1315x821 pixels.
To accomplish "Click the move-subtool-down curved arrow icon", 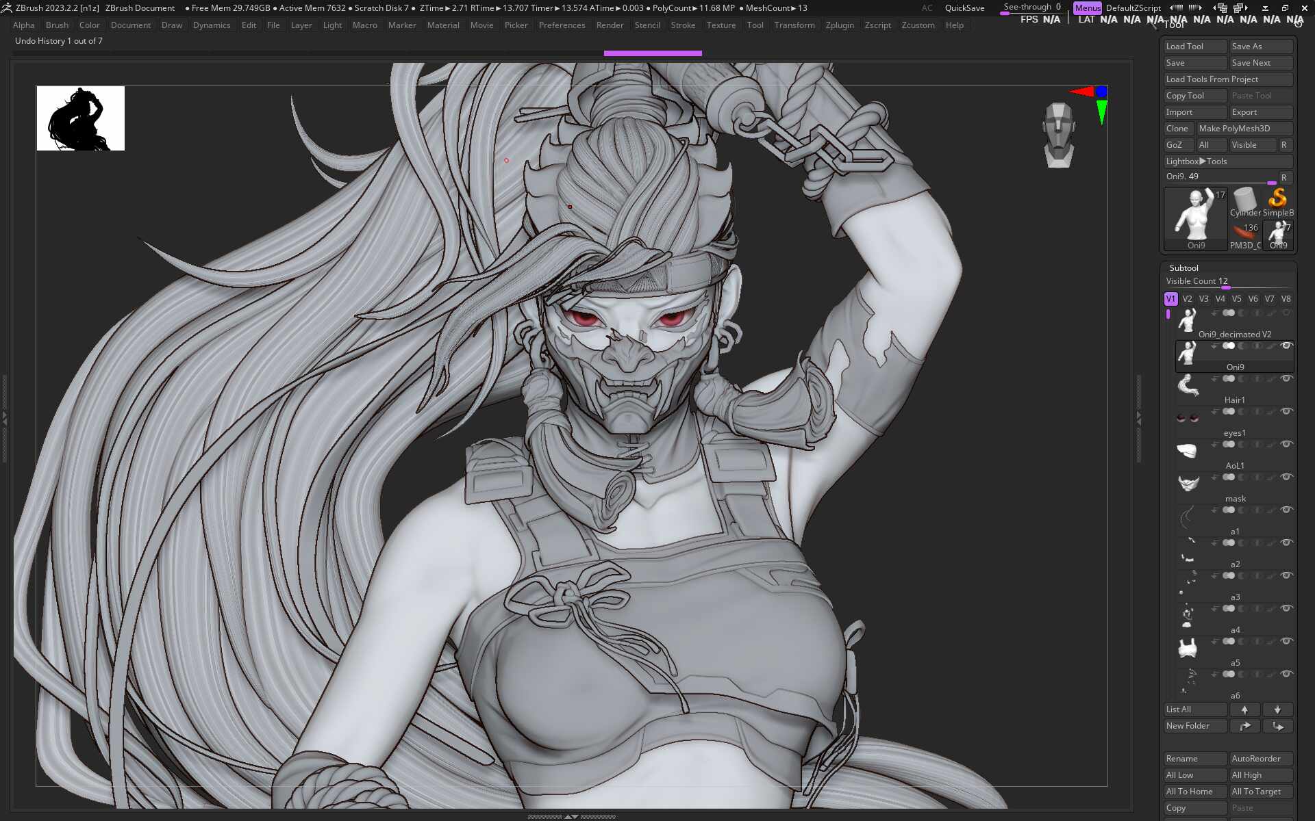I will [x=1277, y=726].
